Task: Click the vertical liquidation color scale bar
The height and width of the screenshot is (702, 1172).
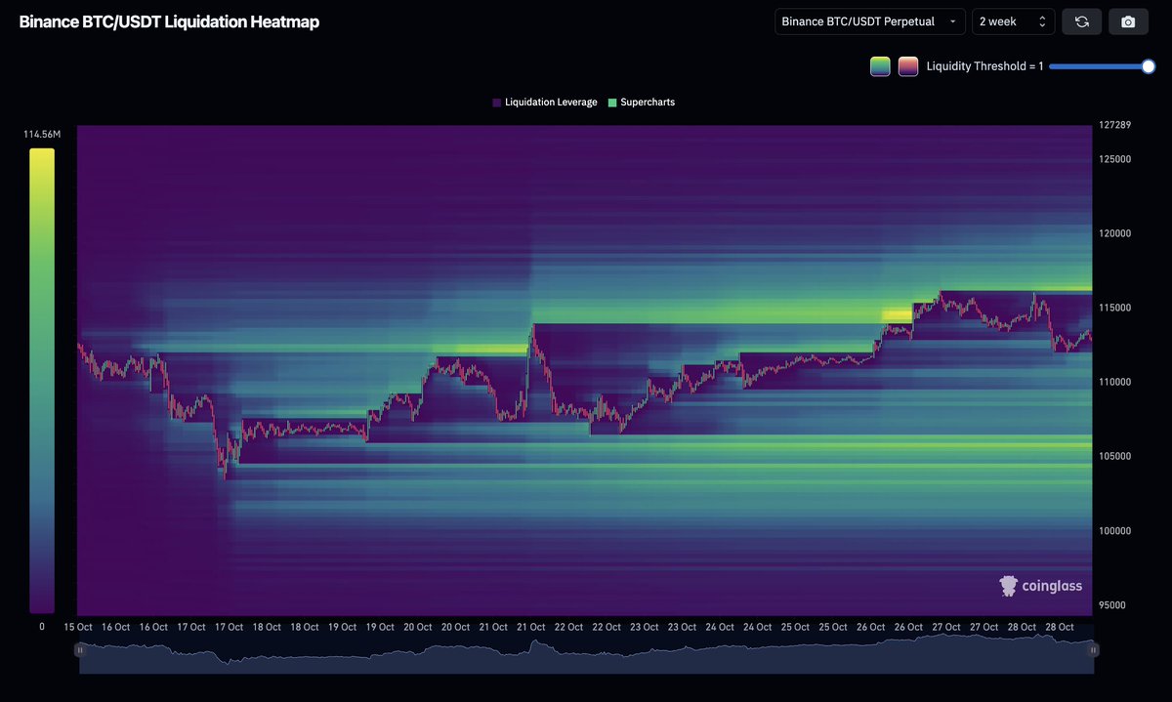Action: point(42,381)
